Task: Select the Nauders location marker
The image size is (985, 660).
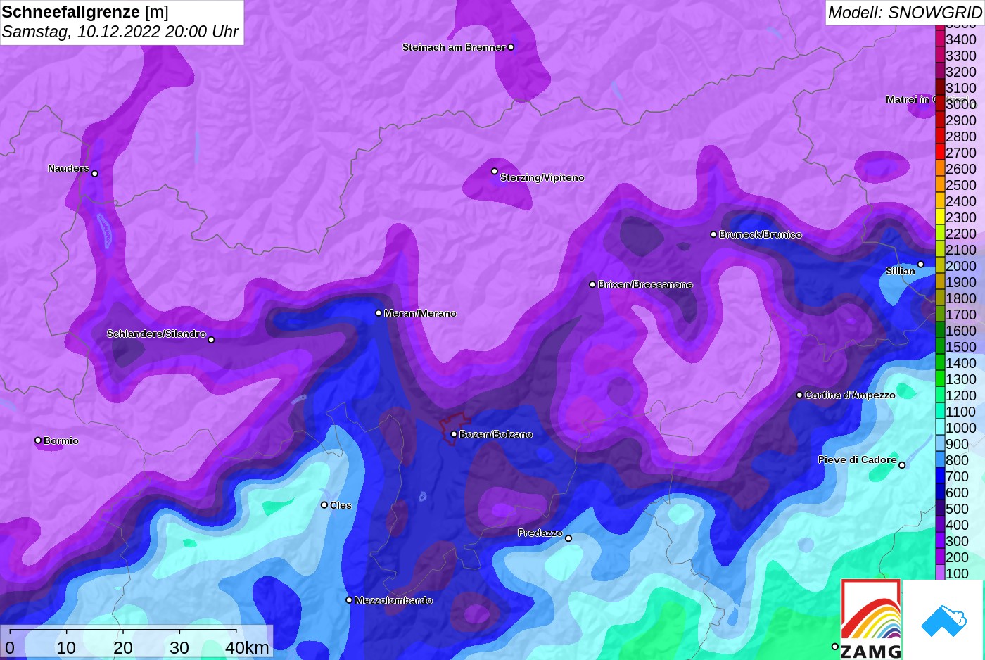Action: click(95, 174)
